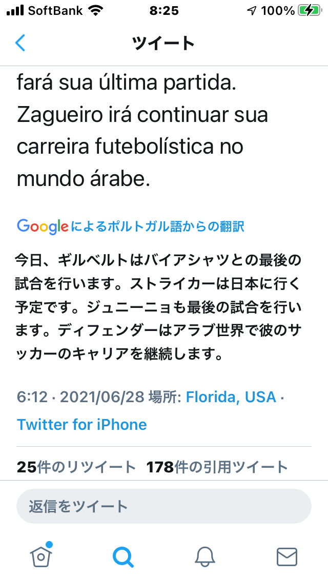Viewport: 328px width, 582px height.
Task: Tap the back chevron arrow
Action: [x=20, y=43]
